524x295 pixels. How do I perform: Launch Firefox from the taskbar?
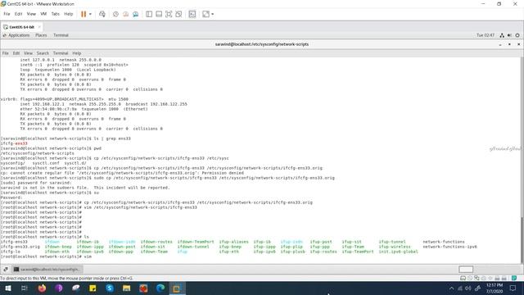42,288
